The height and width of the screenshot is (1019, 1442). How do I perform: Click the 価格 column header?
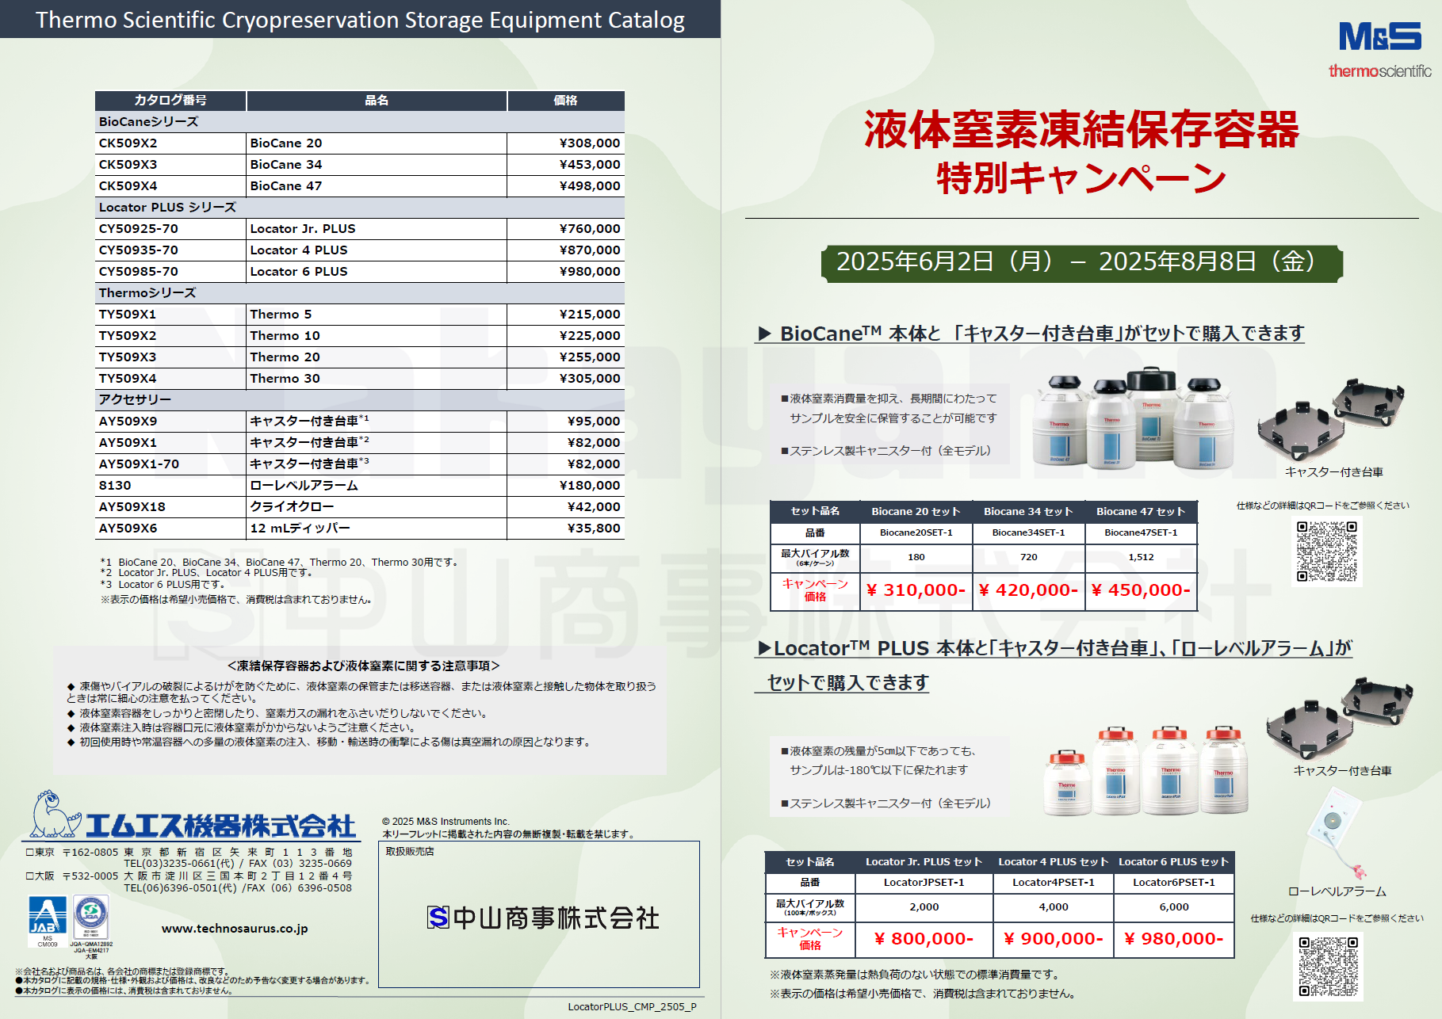click(x=566, y=101)
